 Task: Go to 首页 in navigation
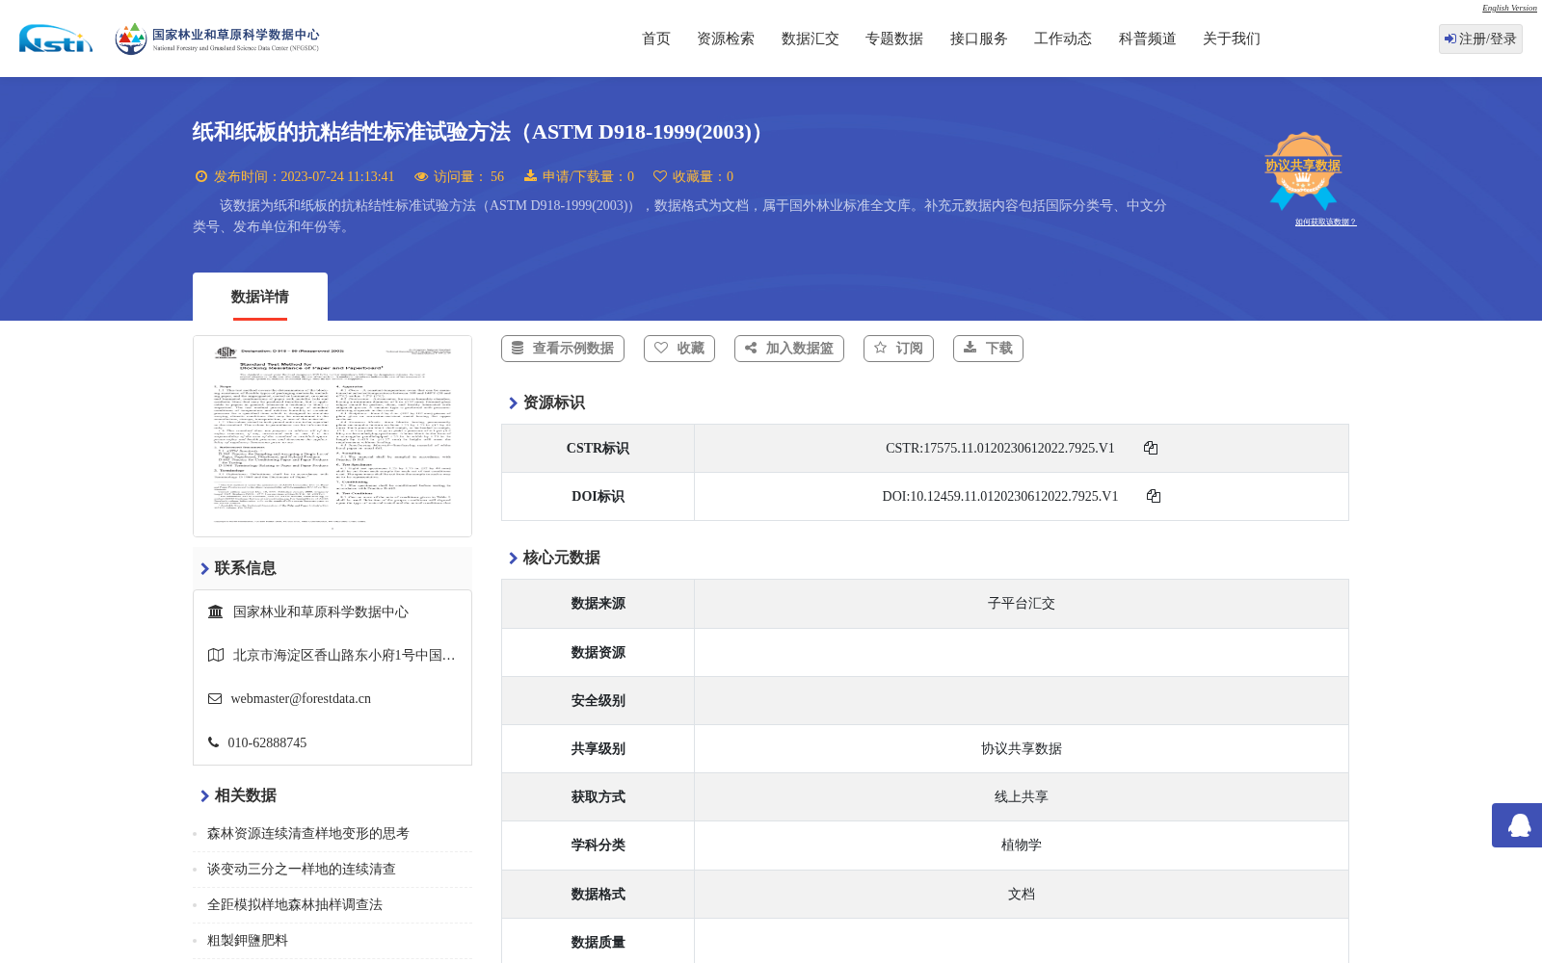click(656, 39)
